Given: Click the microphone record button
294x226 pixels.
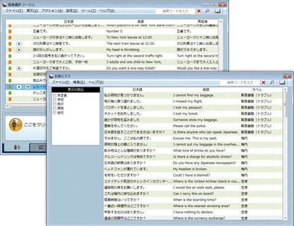Looking at the screenshot, I should coord(16,125).
